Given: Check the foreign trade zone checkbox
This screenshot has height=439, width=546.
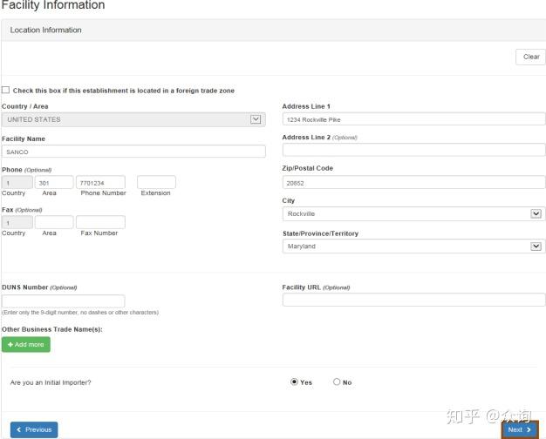Looking at the screenshot, I should click(x=6, y=90).
